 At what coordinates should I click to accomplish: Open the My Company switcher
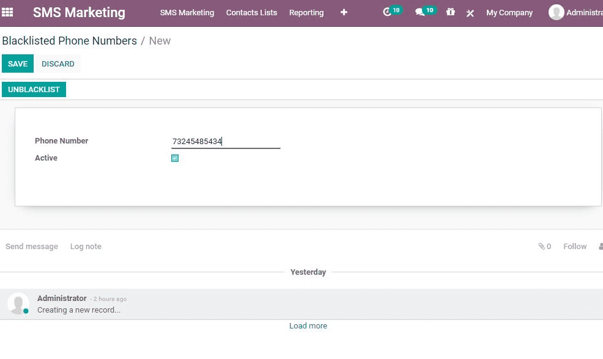pyautogui.click(x=509, y=13)
